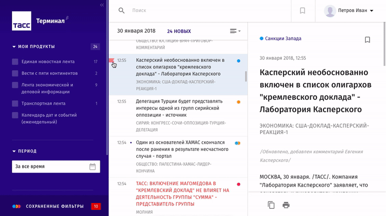
Task: Check Лента экономической и деловой информации
Action: [x=15, y=85]
